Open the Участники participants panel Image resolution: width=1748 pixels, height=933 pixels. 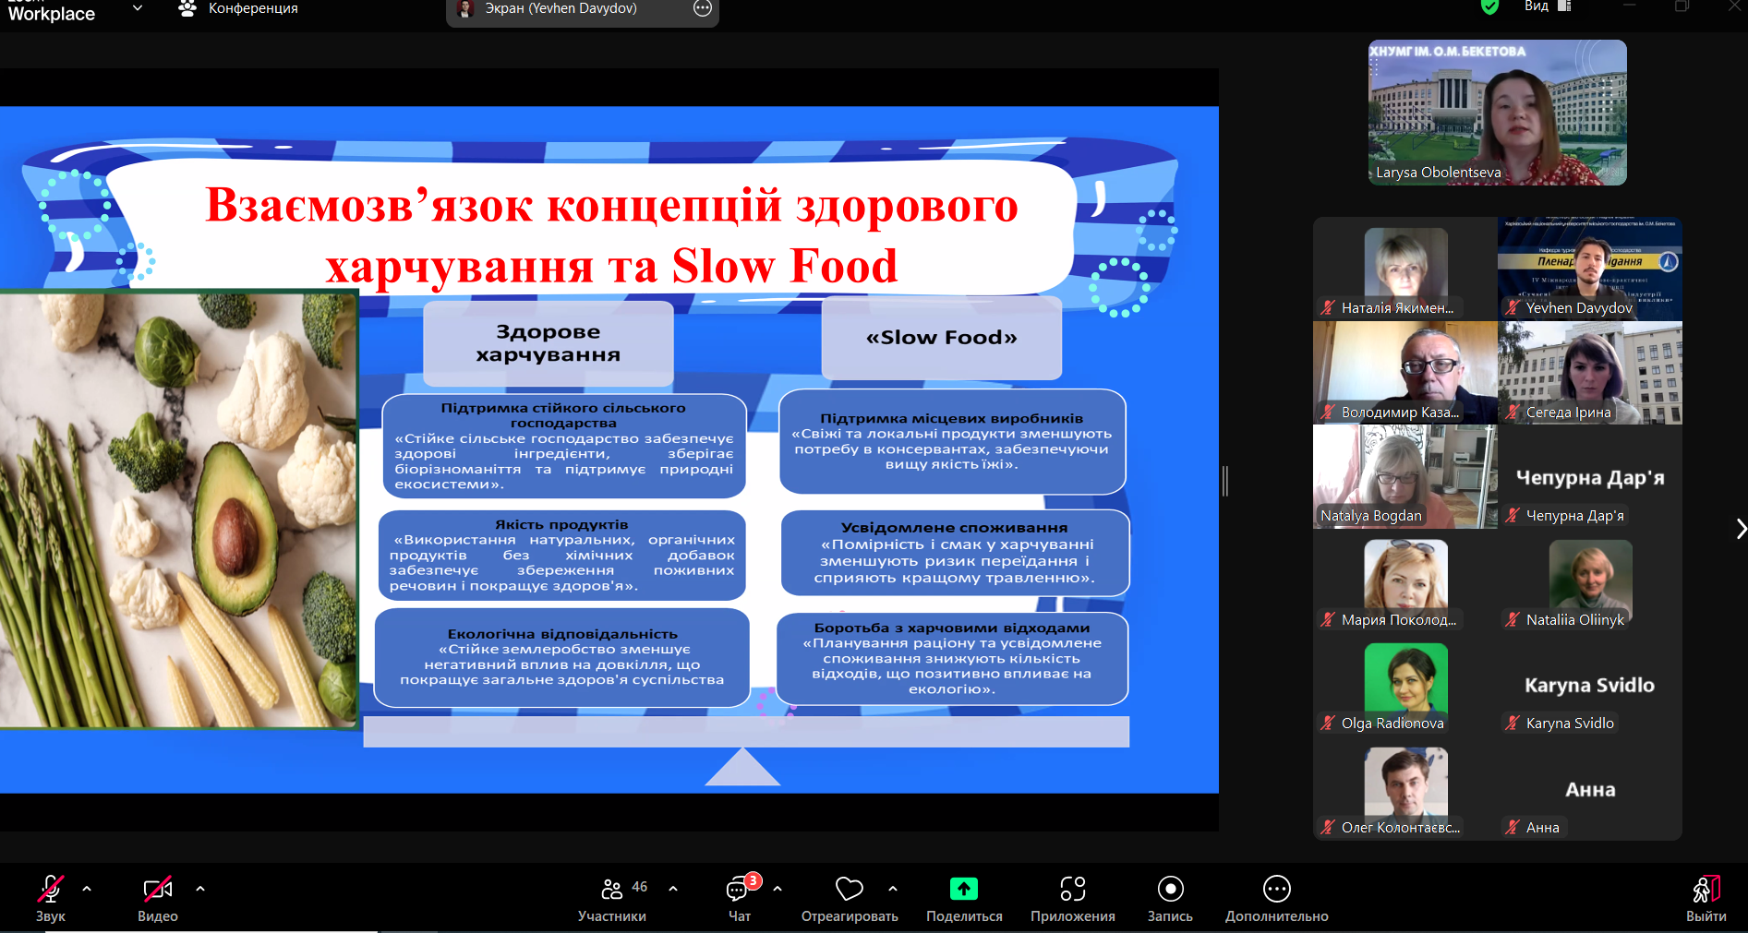point(612,898)
